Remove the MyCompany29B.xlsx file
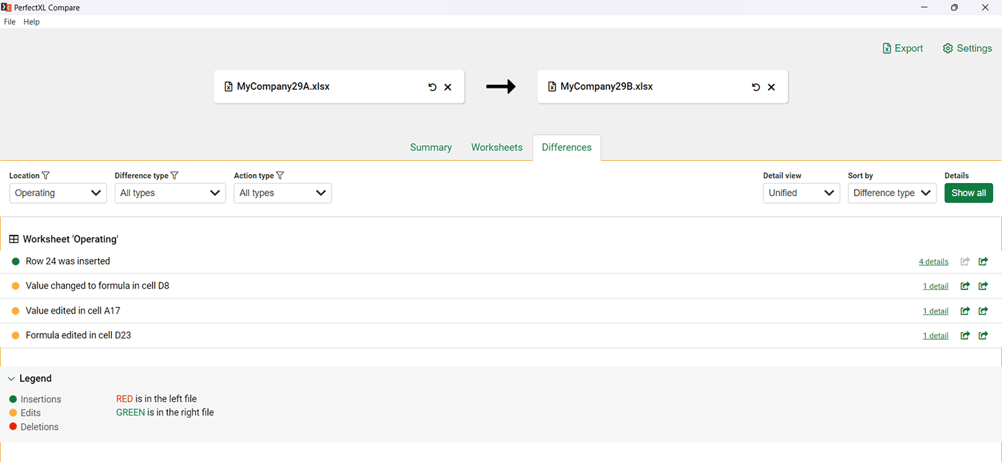 771,87
